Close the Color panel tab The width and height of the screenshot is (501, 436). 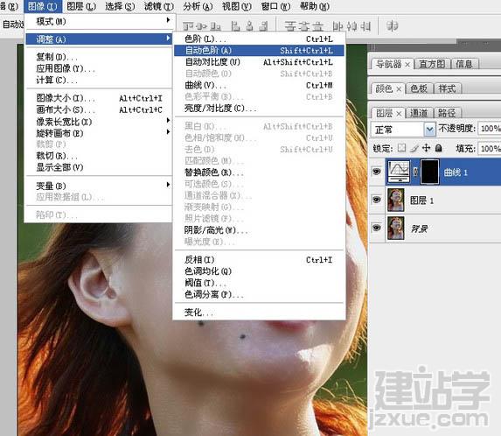pos(399,89)
